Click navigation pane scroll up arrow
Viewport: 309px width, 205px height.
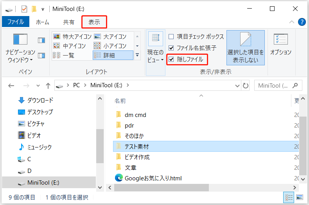(100, 99)
